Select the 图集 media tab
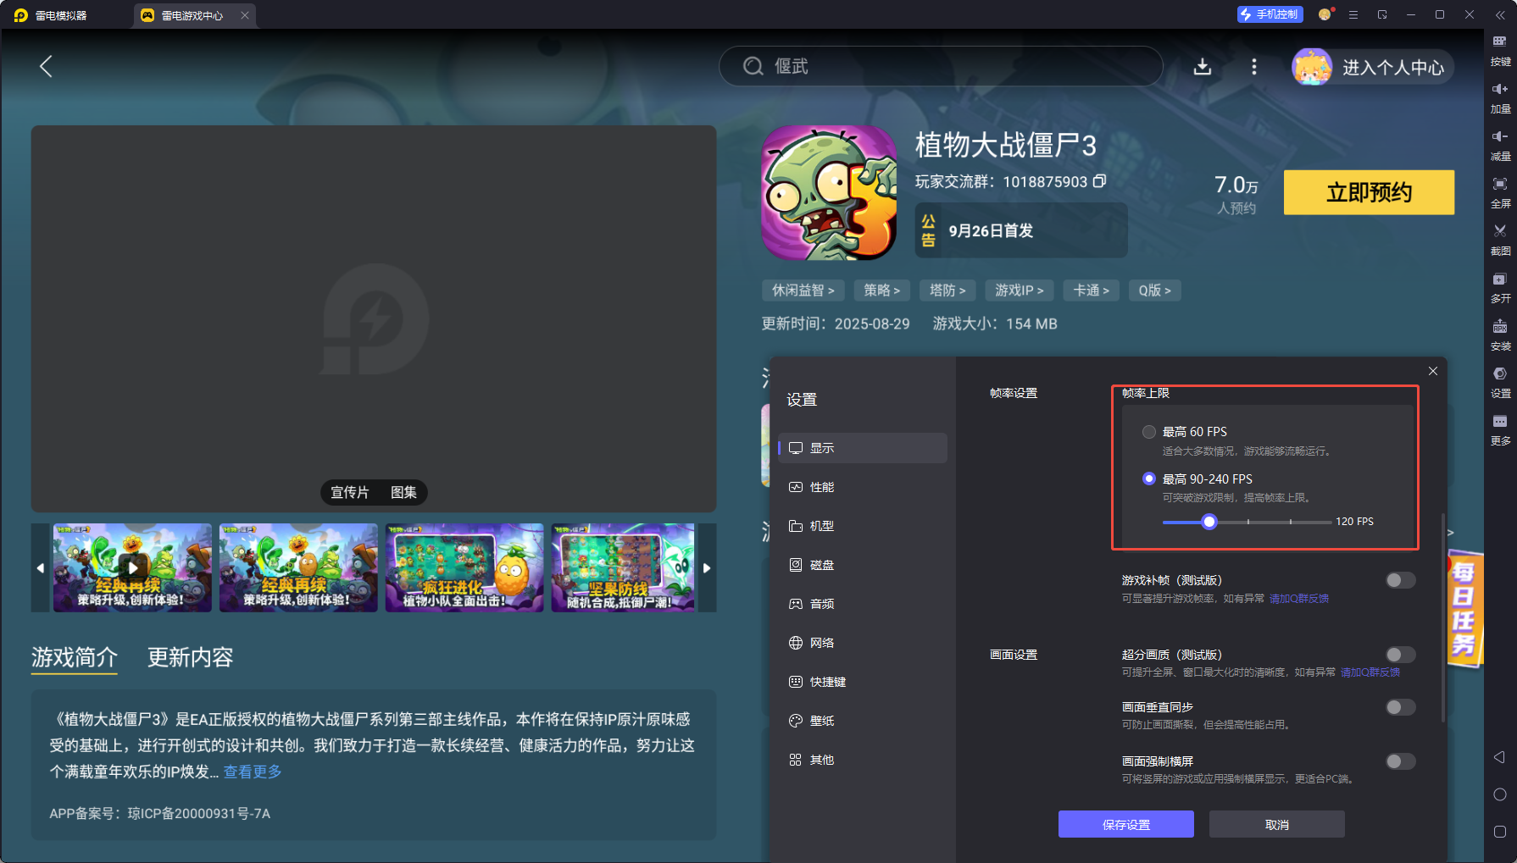This screenshot has height=863, width=1517. point(403,492)
